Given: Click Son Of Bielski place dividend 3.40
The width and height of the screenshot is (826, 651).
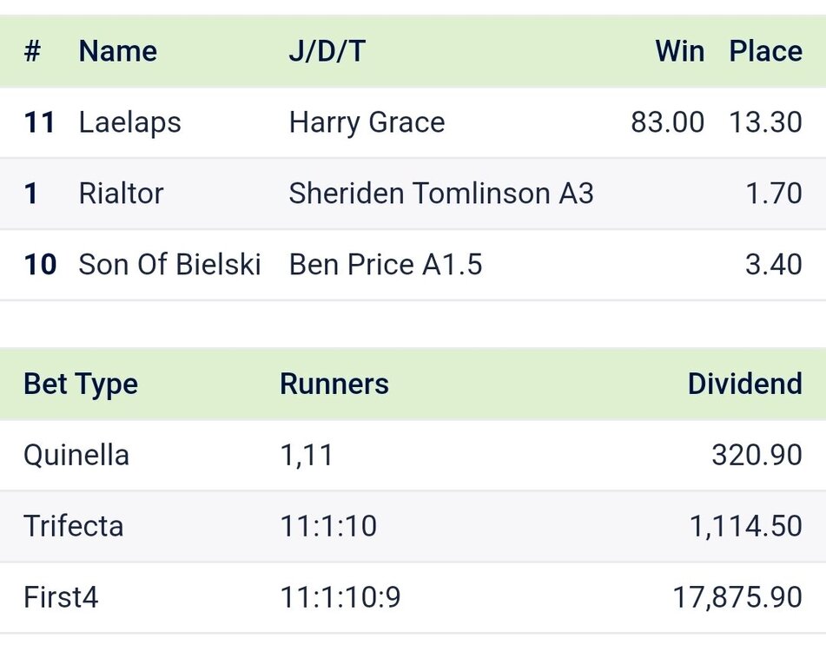Looking at the screenshot, I should click(x=773, y=264).
